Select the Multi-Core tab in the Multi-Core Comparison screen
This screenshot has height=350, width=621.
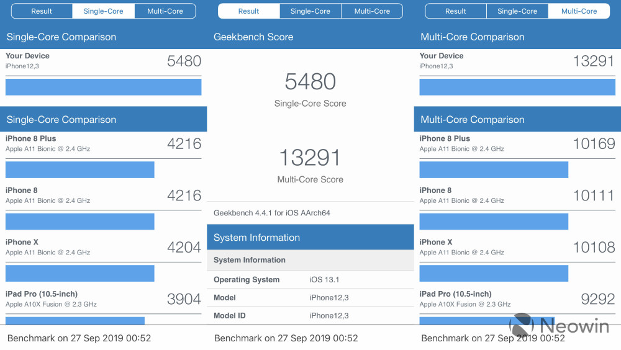pos(579,11)
